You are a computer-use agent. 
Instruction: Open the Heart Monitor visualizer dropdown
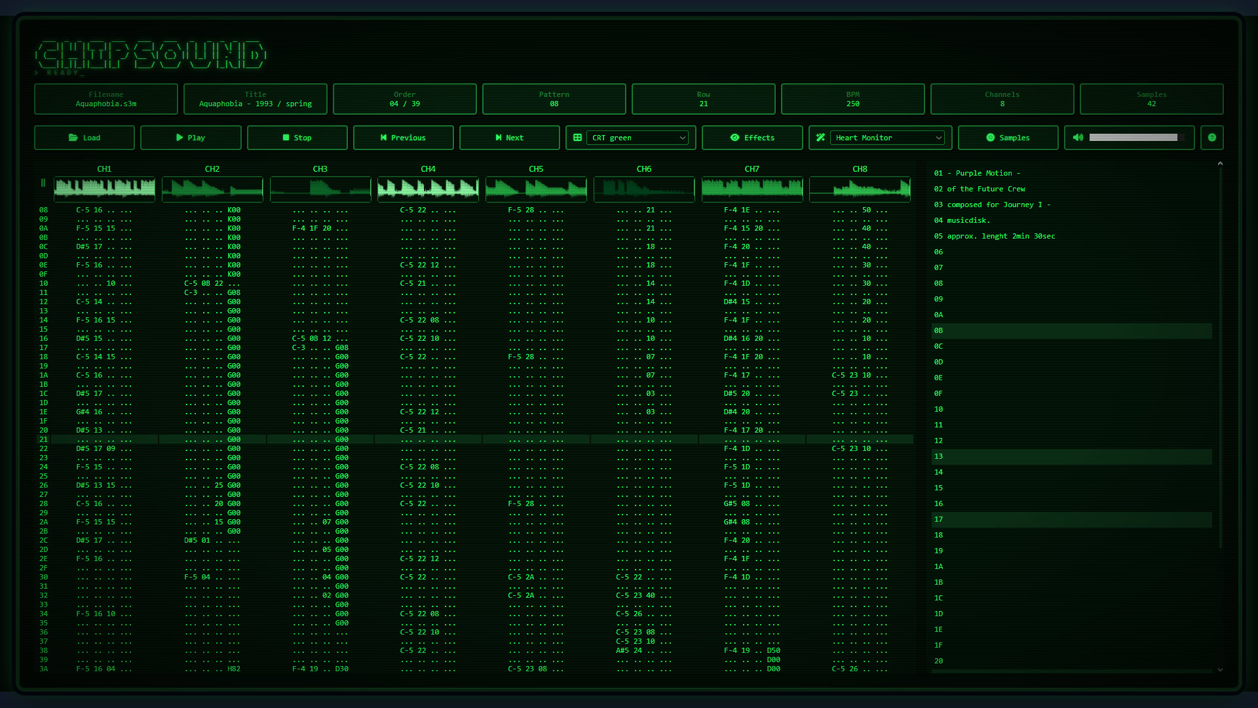pos(887,138)
